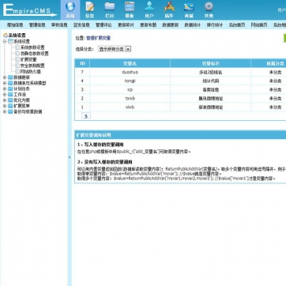Click the 备案信息 identifier cell
Image resolution: width=286 pixels, height=286 pixels.
click(x=211, y=90)
